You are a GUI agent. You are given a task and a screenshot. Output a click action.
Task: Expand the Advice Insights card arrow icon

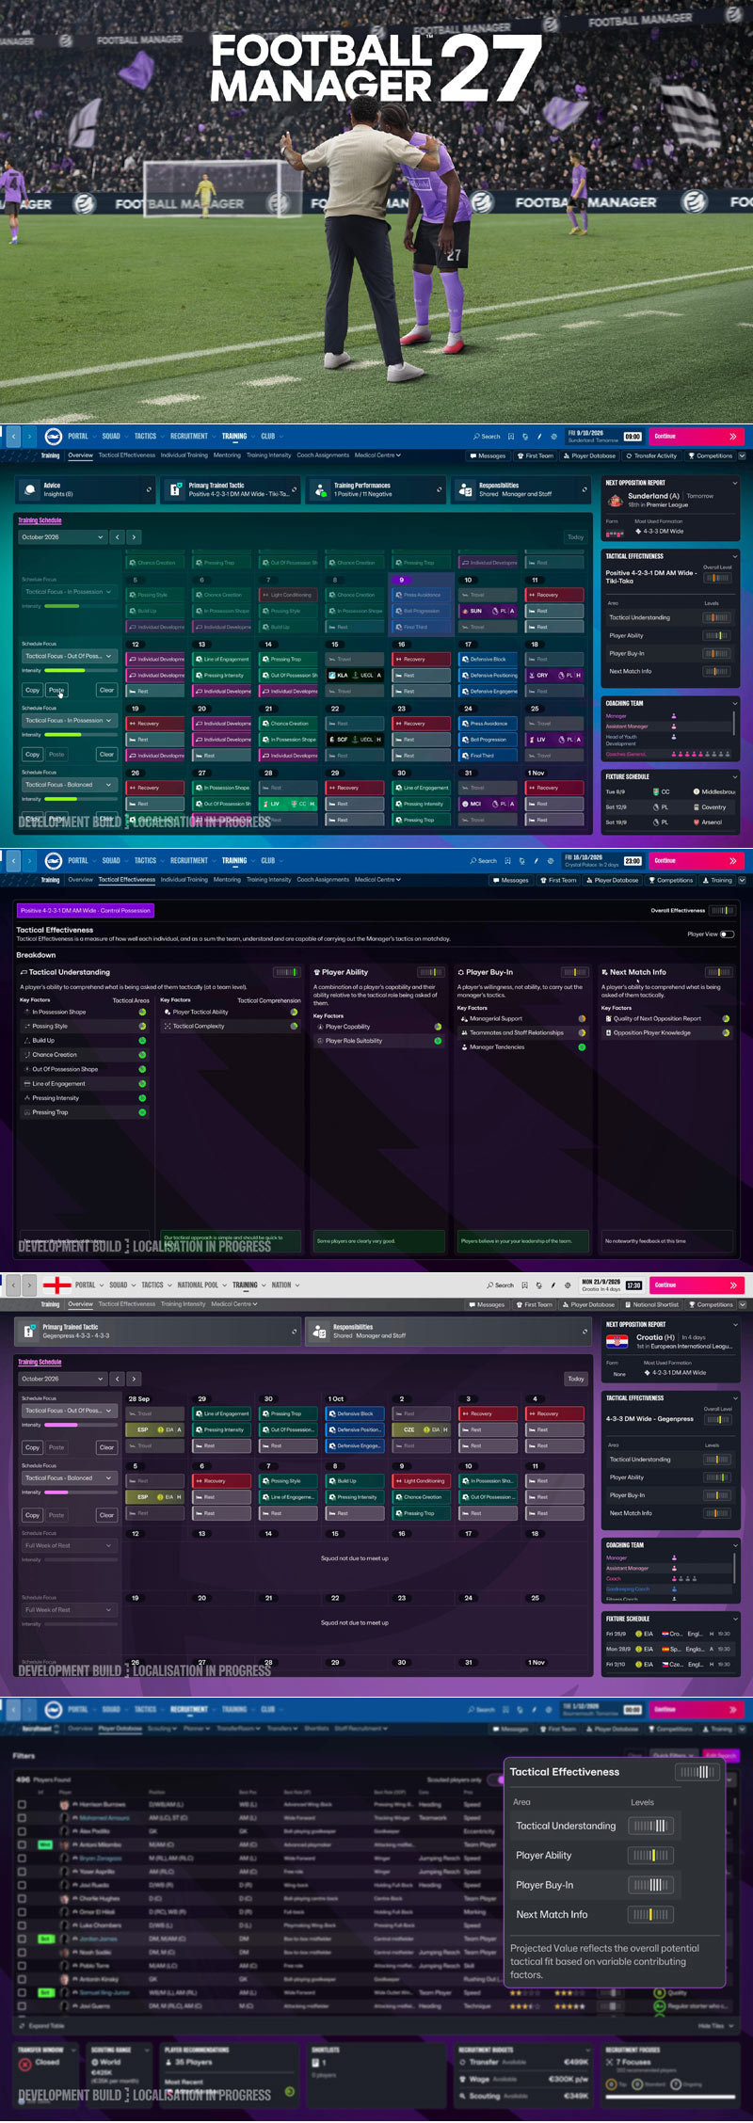pyautogui.click(x=149, y=489)
